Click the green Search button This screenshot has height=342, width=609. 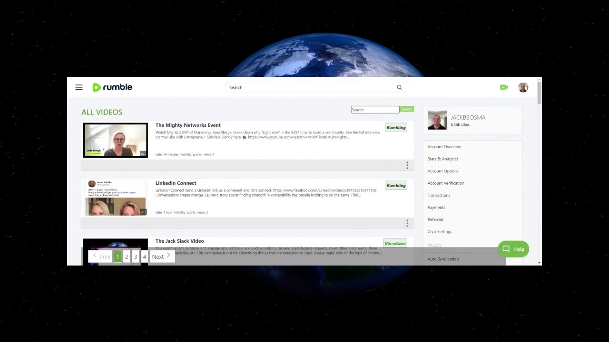pos(406,109)
